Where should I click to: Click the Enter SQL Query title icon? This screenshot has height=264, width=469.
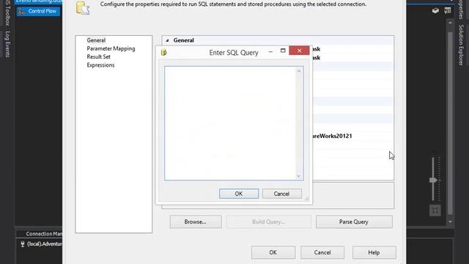tap(164, 52)
